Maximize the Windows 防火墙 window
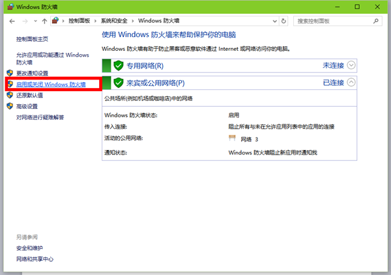 (357, 7)
